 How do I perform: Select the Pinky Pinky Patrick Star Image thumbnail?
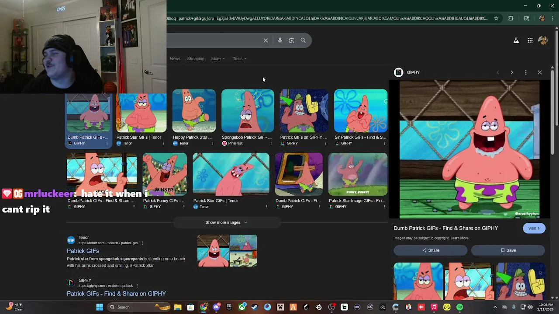coord(358,174)
